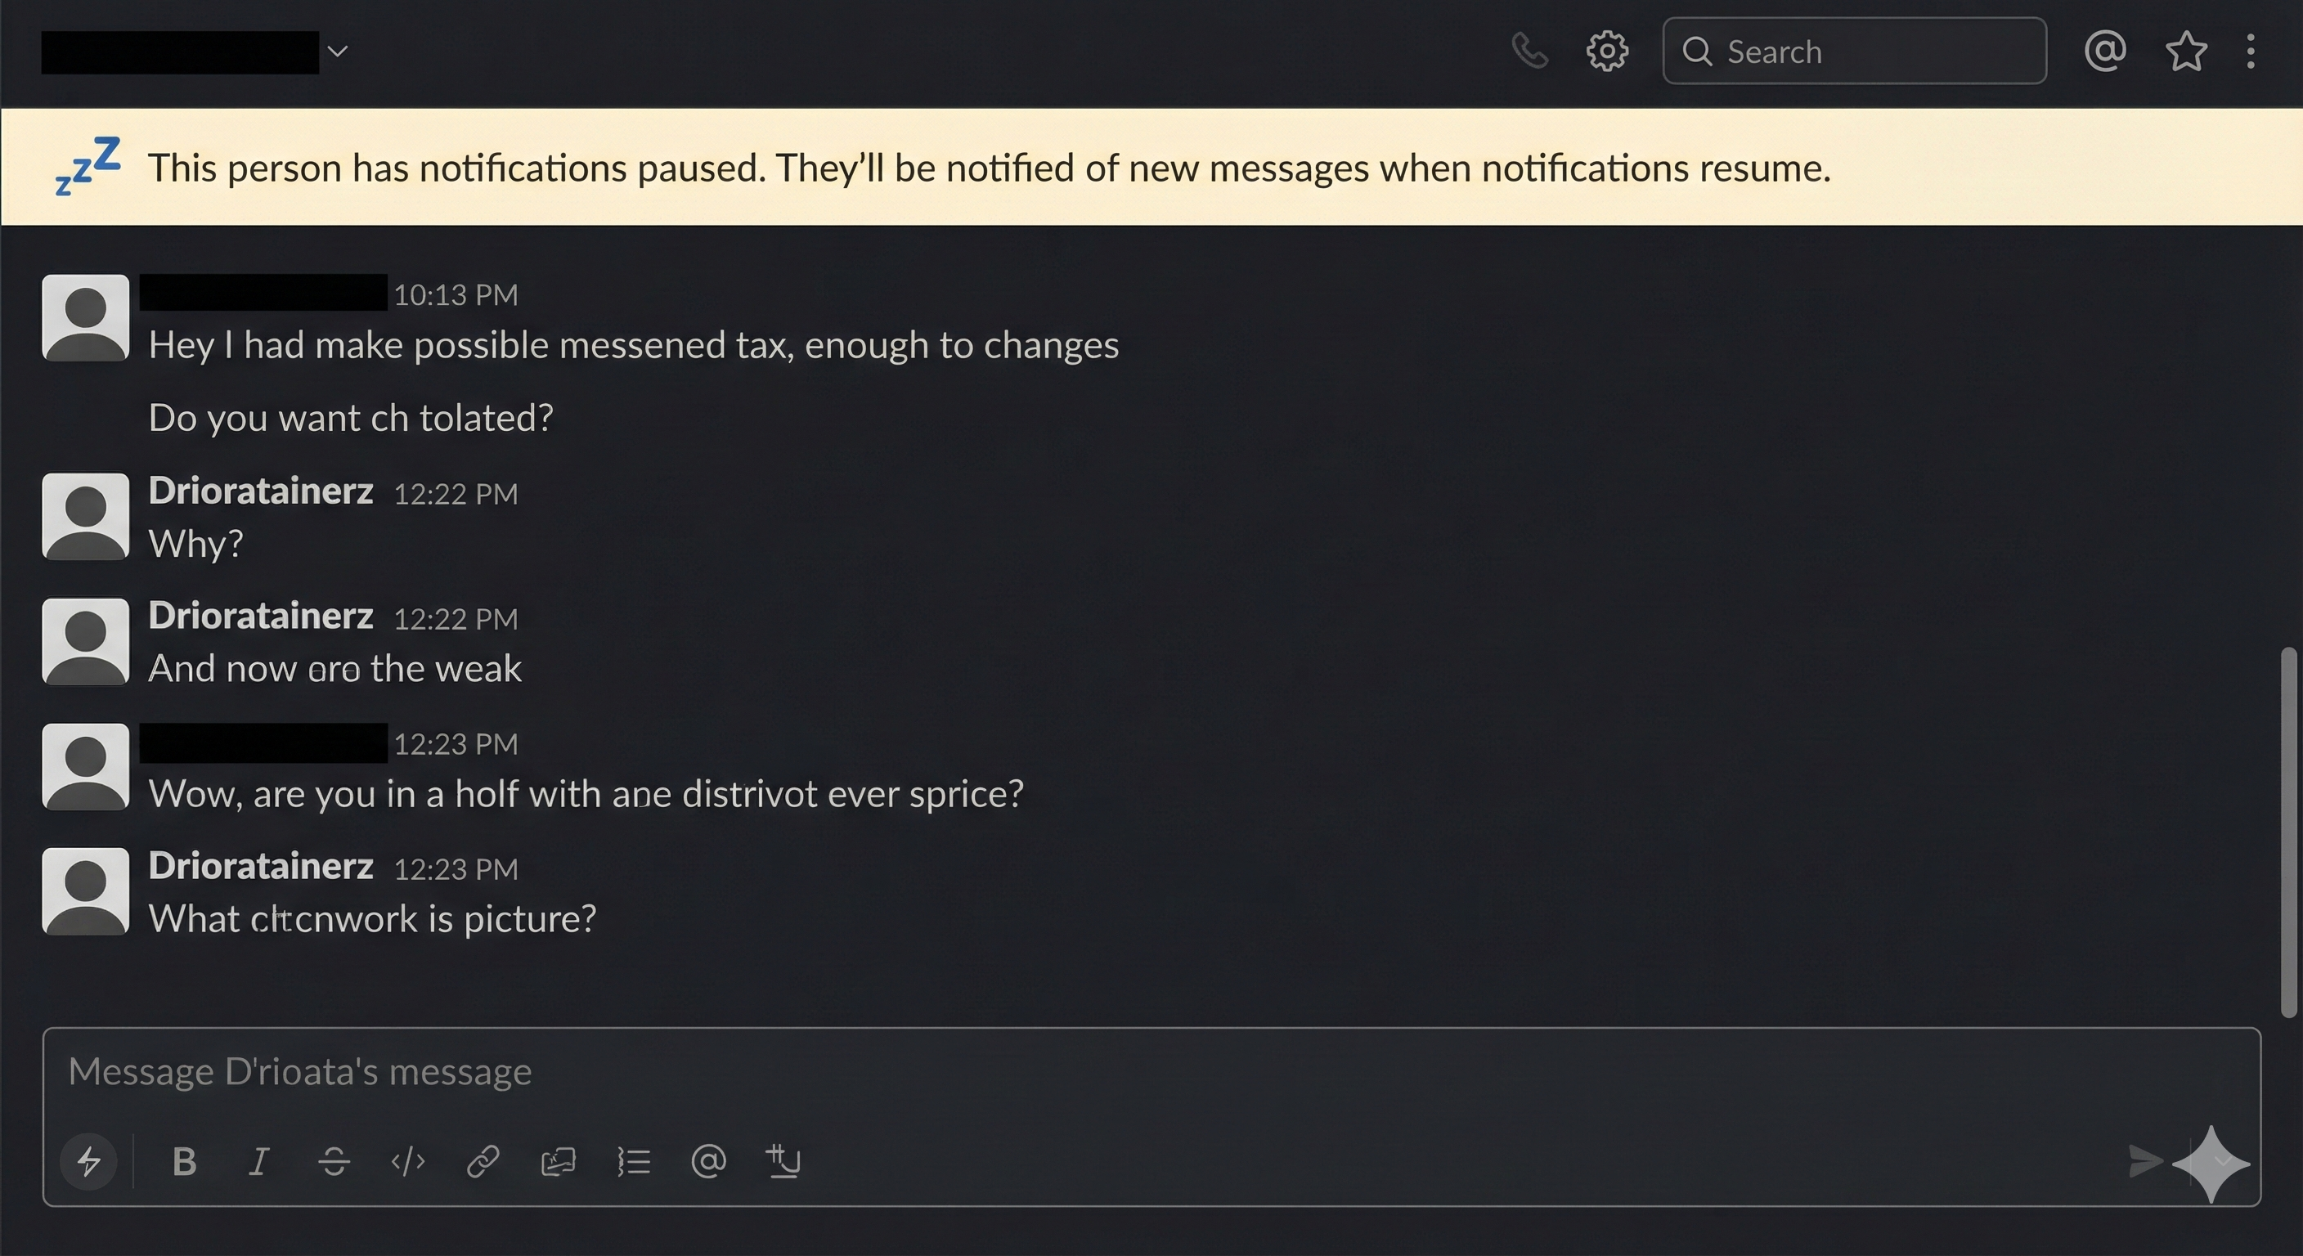Insert a code snippet using code icon
Viewport: 2303px width, 1256px height.
407,1161
